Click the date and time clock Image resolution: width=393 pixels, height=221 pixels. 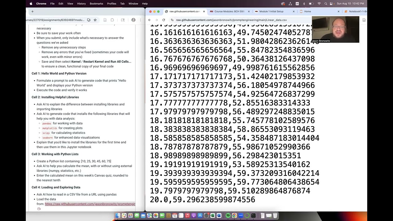350,4
